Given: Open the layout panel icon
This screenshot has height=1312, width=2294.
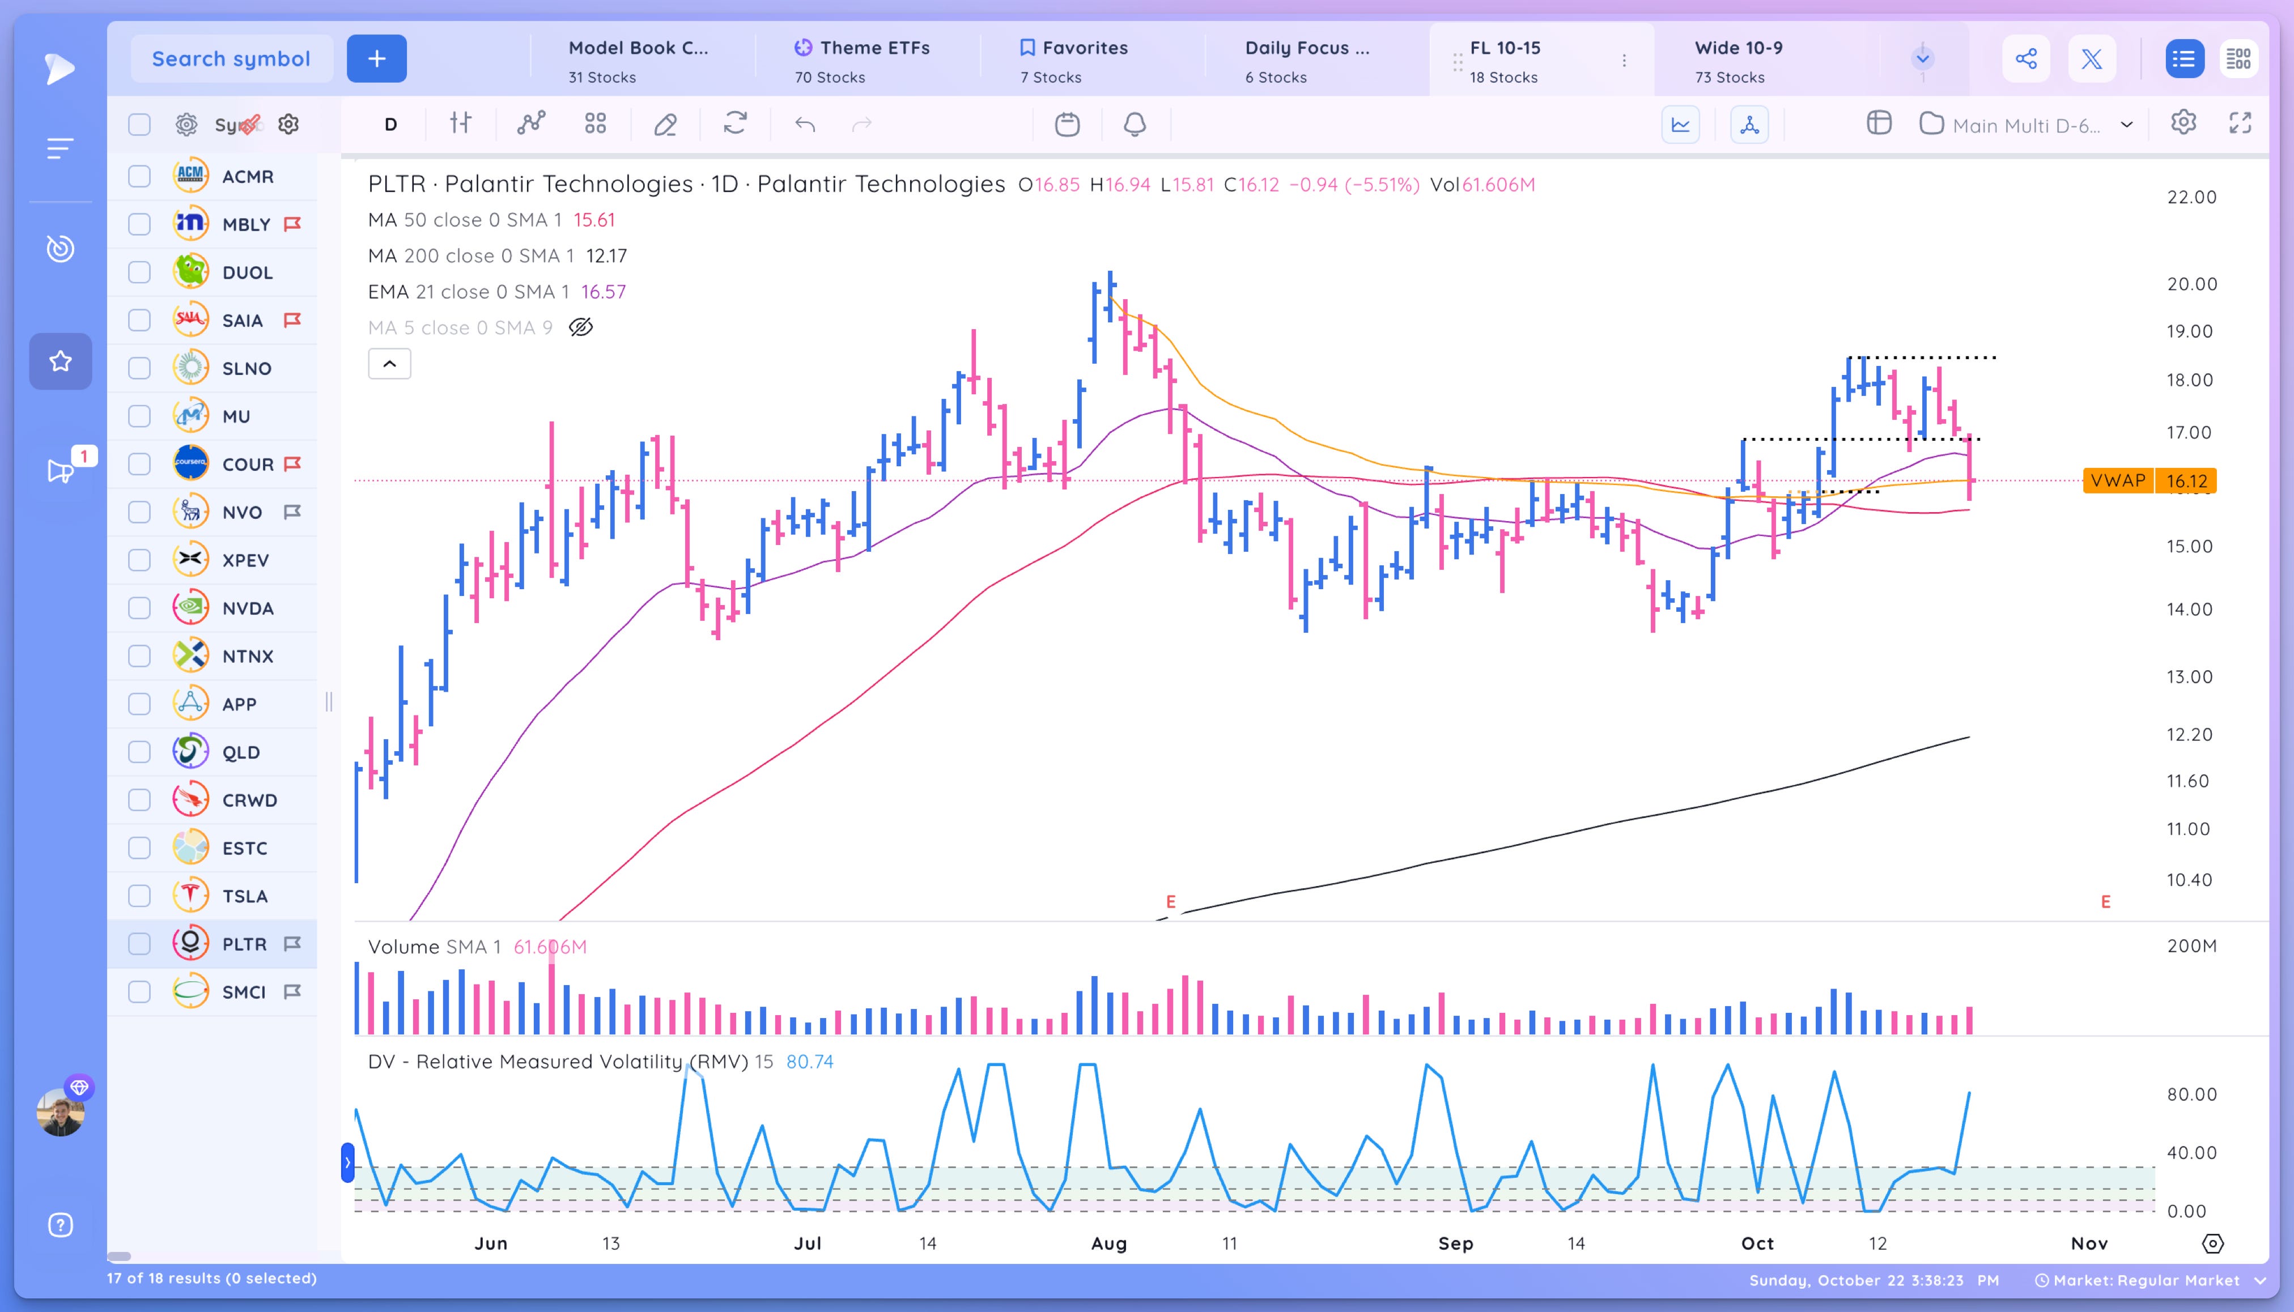Looking at the screenshot, I should (1879, 122).
